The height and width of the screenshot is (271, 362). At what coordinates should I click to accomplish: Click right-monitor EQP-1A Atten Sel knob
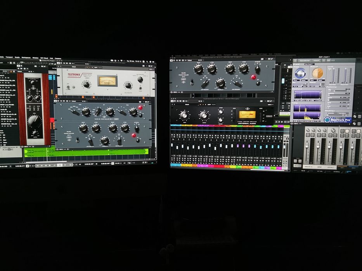(x=258, y=69)
